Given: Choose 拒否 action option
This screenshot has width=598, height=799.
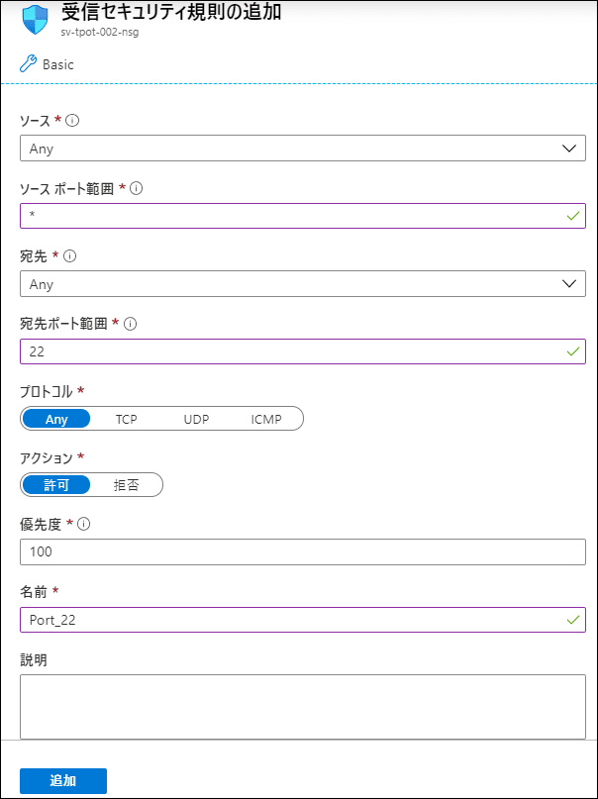Looking at the screenshot, I should pyautogui.click(x=126, y=485).
